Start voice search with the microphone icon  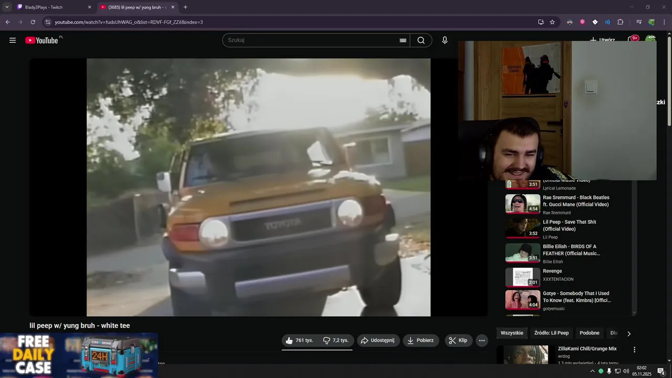click(x=445, y=40)
